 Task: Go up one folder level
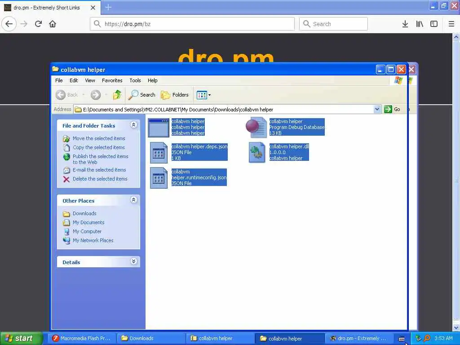point(117,95)
